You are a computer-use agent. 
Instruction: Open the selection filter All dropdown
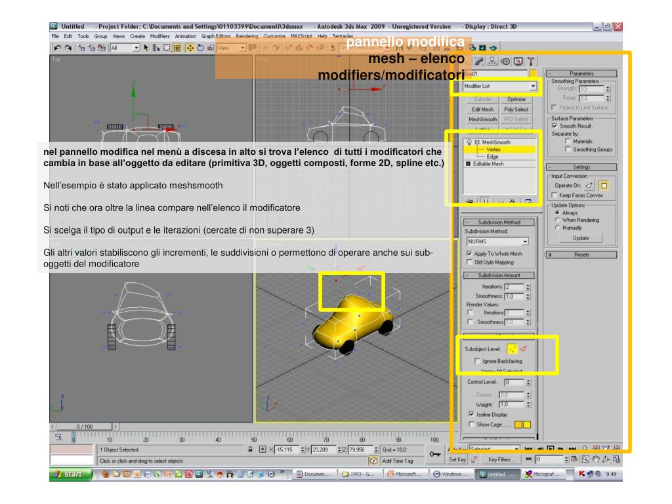click(x=125, y=48)
